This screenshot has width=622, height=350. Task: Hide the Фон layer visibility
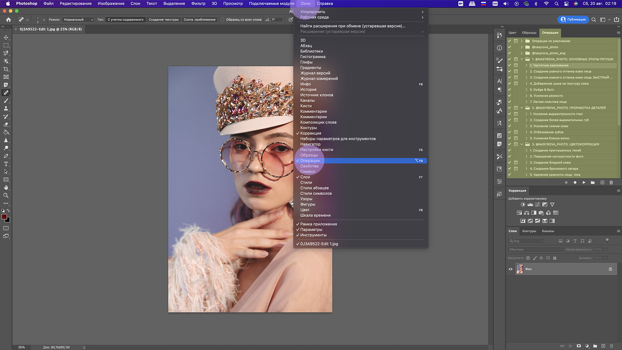pyautogui.click(x=510, y=269)
